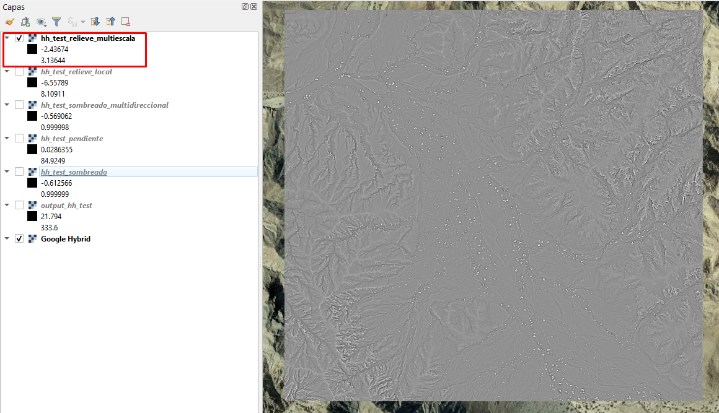Collapse the hh_test_relieve_multiescala legend entry
The width and height of the screenshot is (719, 413).
point(6,38)
